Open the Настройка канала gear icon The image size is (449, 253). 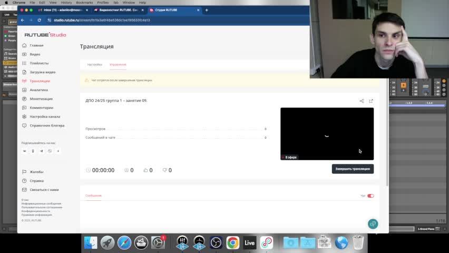point(24,116)
